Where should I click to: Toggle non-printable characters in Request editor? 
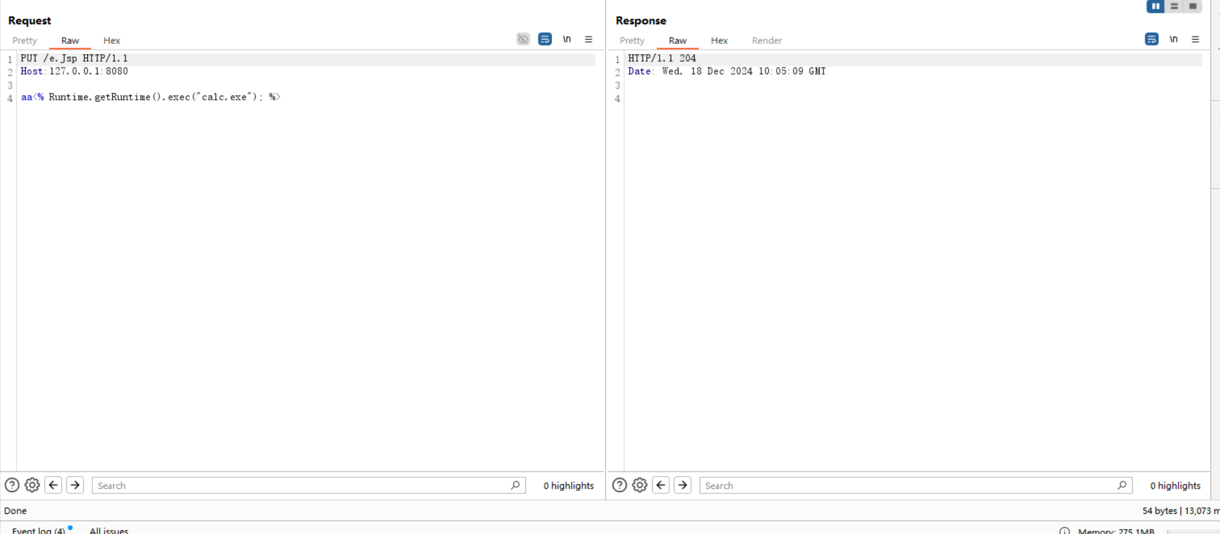tap(567, 39)
